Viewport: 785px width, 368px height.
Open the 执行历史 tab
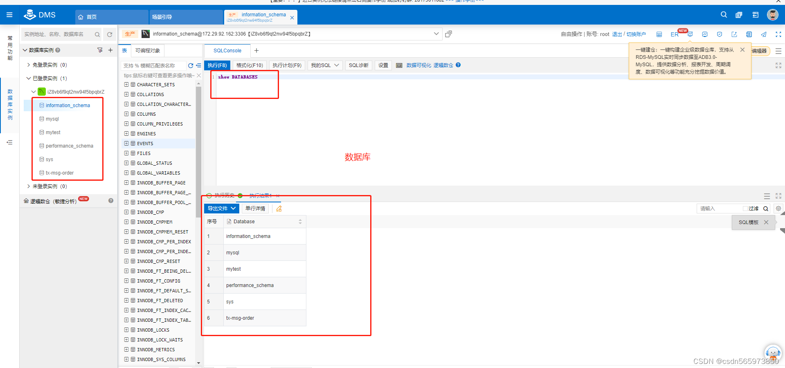coord(224,195)
